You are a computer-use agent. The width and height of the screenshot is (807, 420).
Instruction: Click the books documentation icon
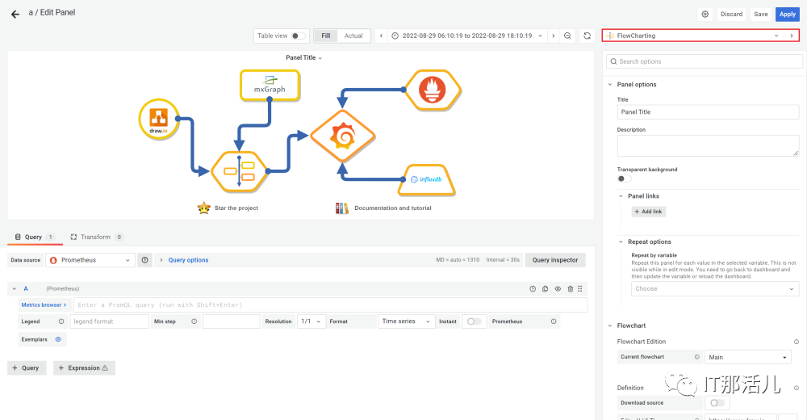(x=341, y=208)
